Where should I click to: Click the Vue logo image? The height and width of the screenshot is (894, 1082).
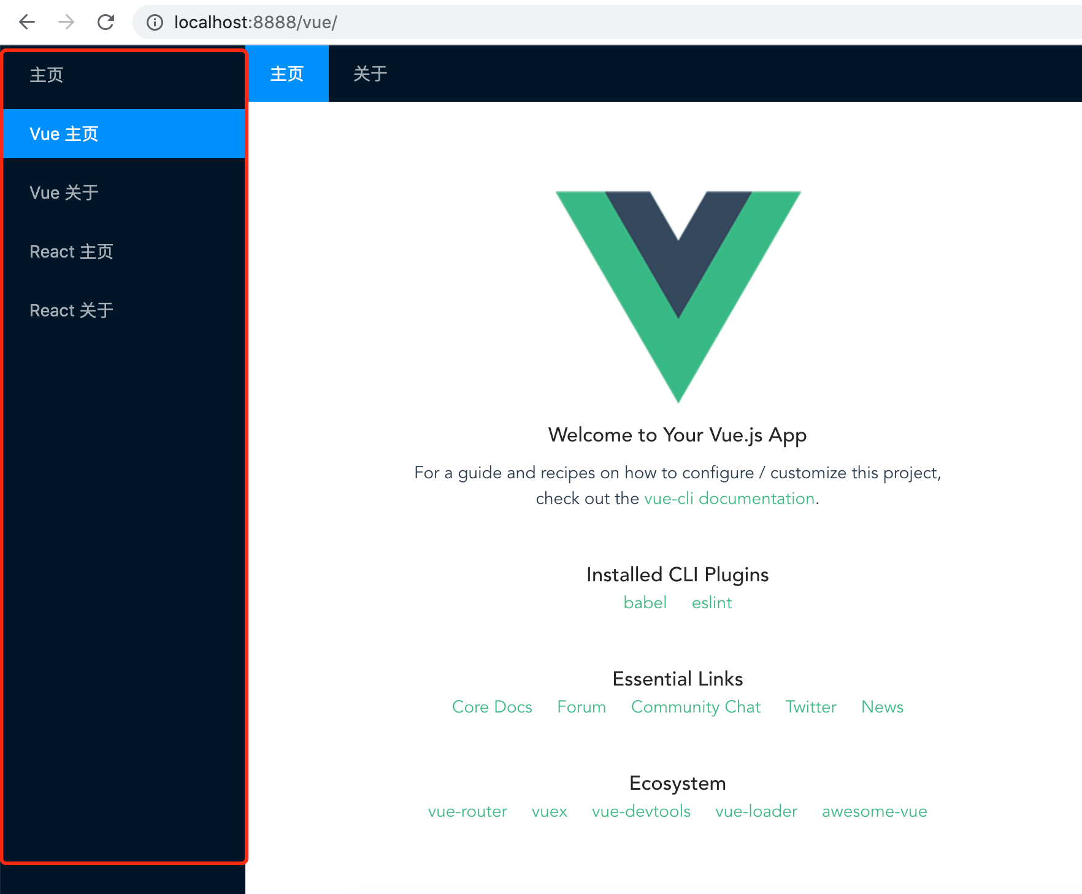[678, 297]
